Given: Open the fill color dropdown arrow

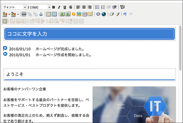Looking at the screenshot, I should tap(18, 14).
